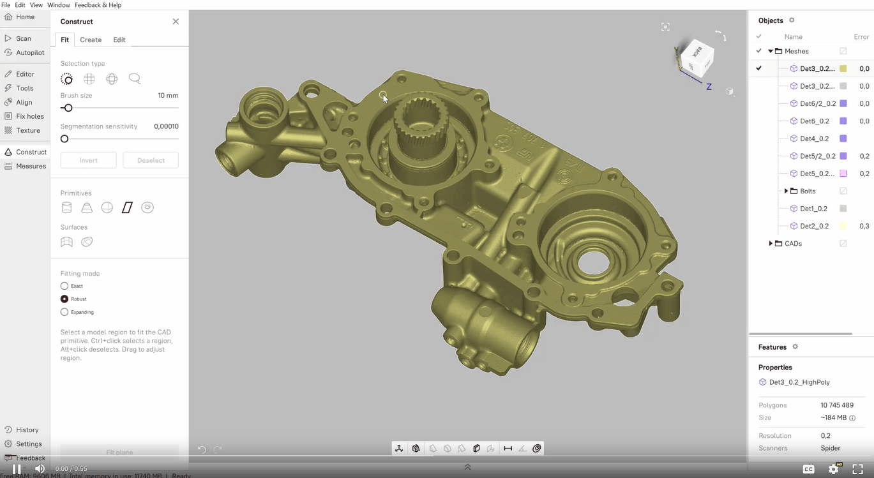The image size is (874, 478).
Task: Open the Window menu
Action: pos(59,4)
